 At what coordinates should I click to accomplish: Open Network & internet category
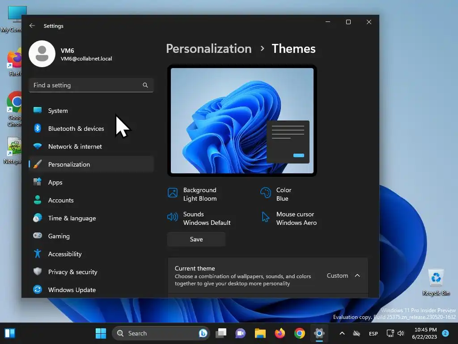pyautogui.click(x=91, y=146)
